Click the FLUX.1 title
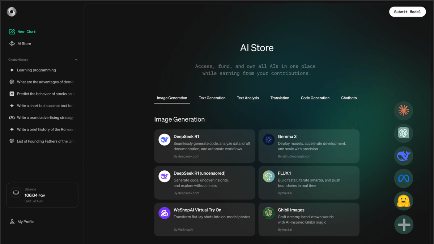The image size is (434, 244). [x=284, y=173]
